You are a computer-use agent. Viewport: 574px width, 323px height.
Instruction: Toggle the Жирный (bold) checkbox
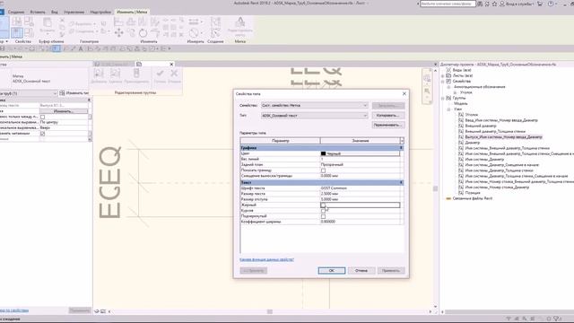(x=323, y=205)
